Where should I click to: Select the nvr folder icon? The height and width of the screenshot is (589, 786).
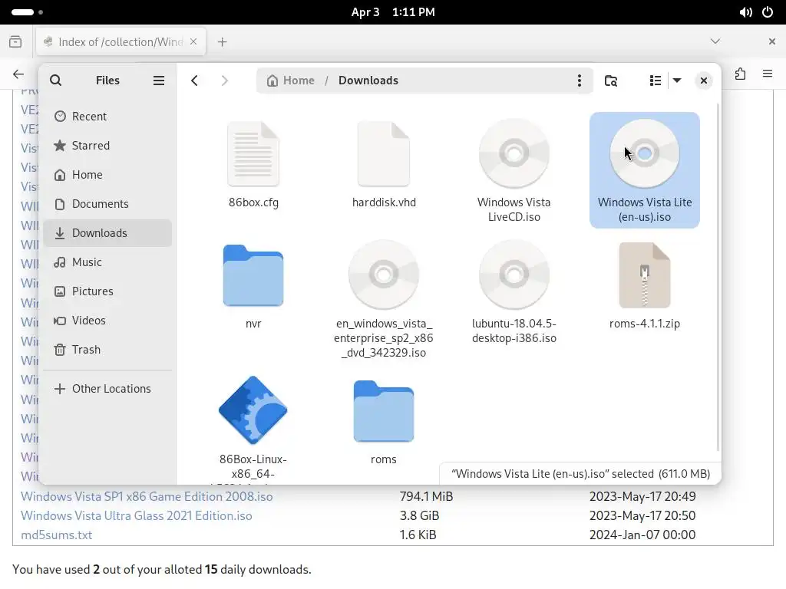pyautogui.click(x=253, y=275)
